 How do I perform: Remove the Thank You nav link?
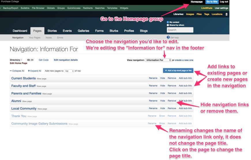tap(172, 116)
